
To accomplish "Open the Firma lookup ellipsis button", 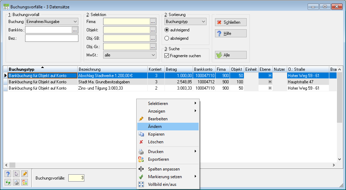I will [153, 22].
